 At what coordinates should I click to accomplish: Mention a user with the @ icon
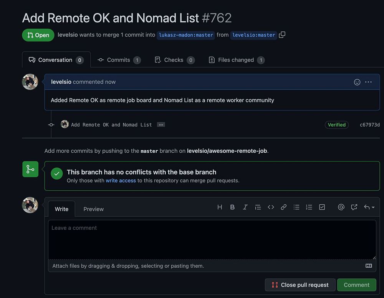(341, 207)
